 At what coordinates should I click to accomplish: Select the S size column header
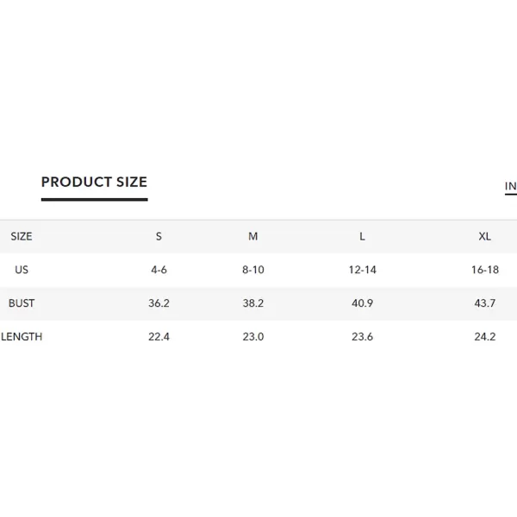click(x=159, y=236)
